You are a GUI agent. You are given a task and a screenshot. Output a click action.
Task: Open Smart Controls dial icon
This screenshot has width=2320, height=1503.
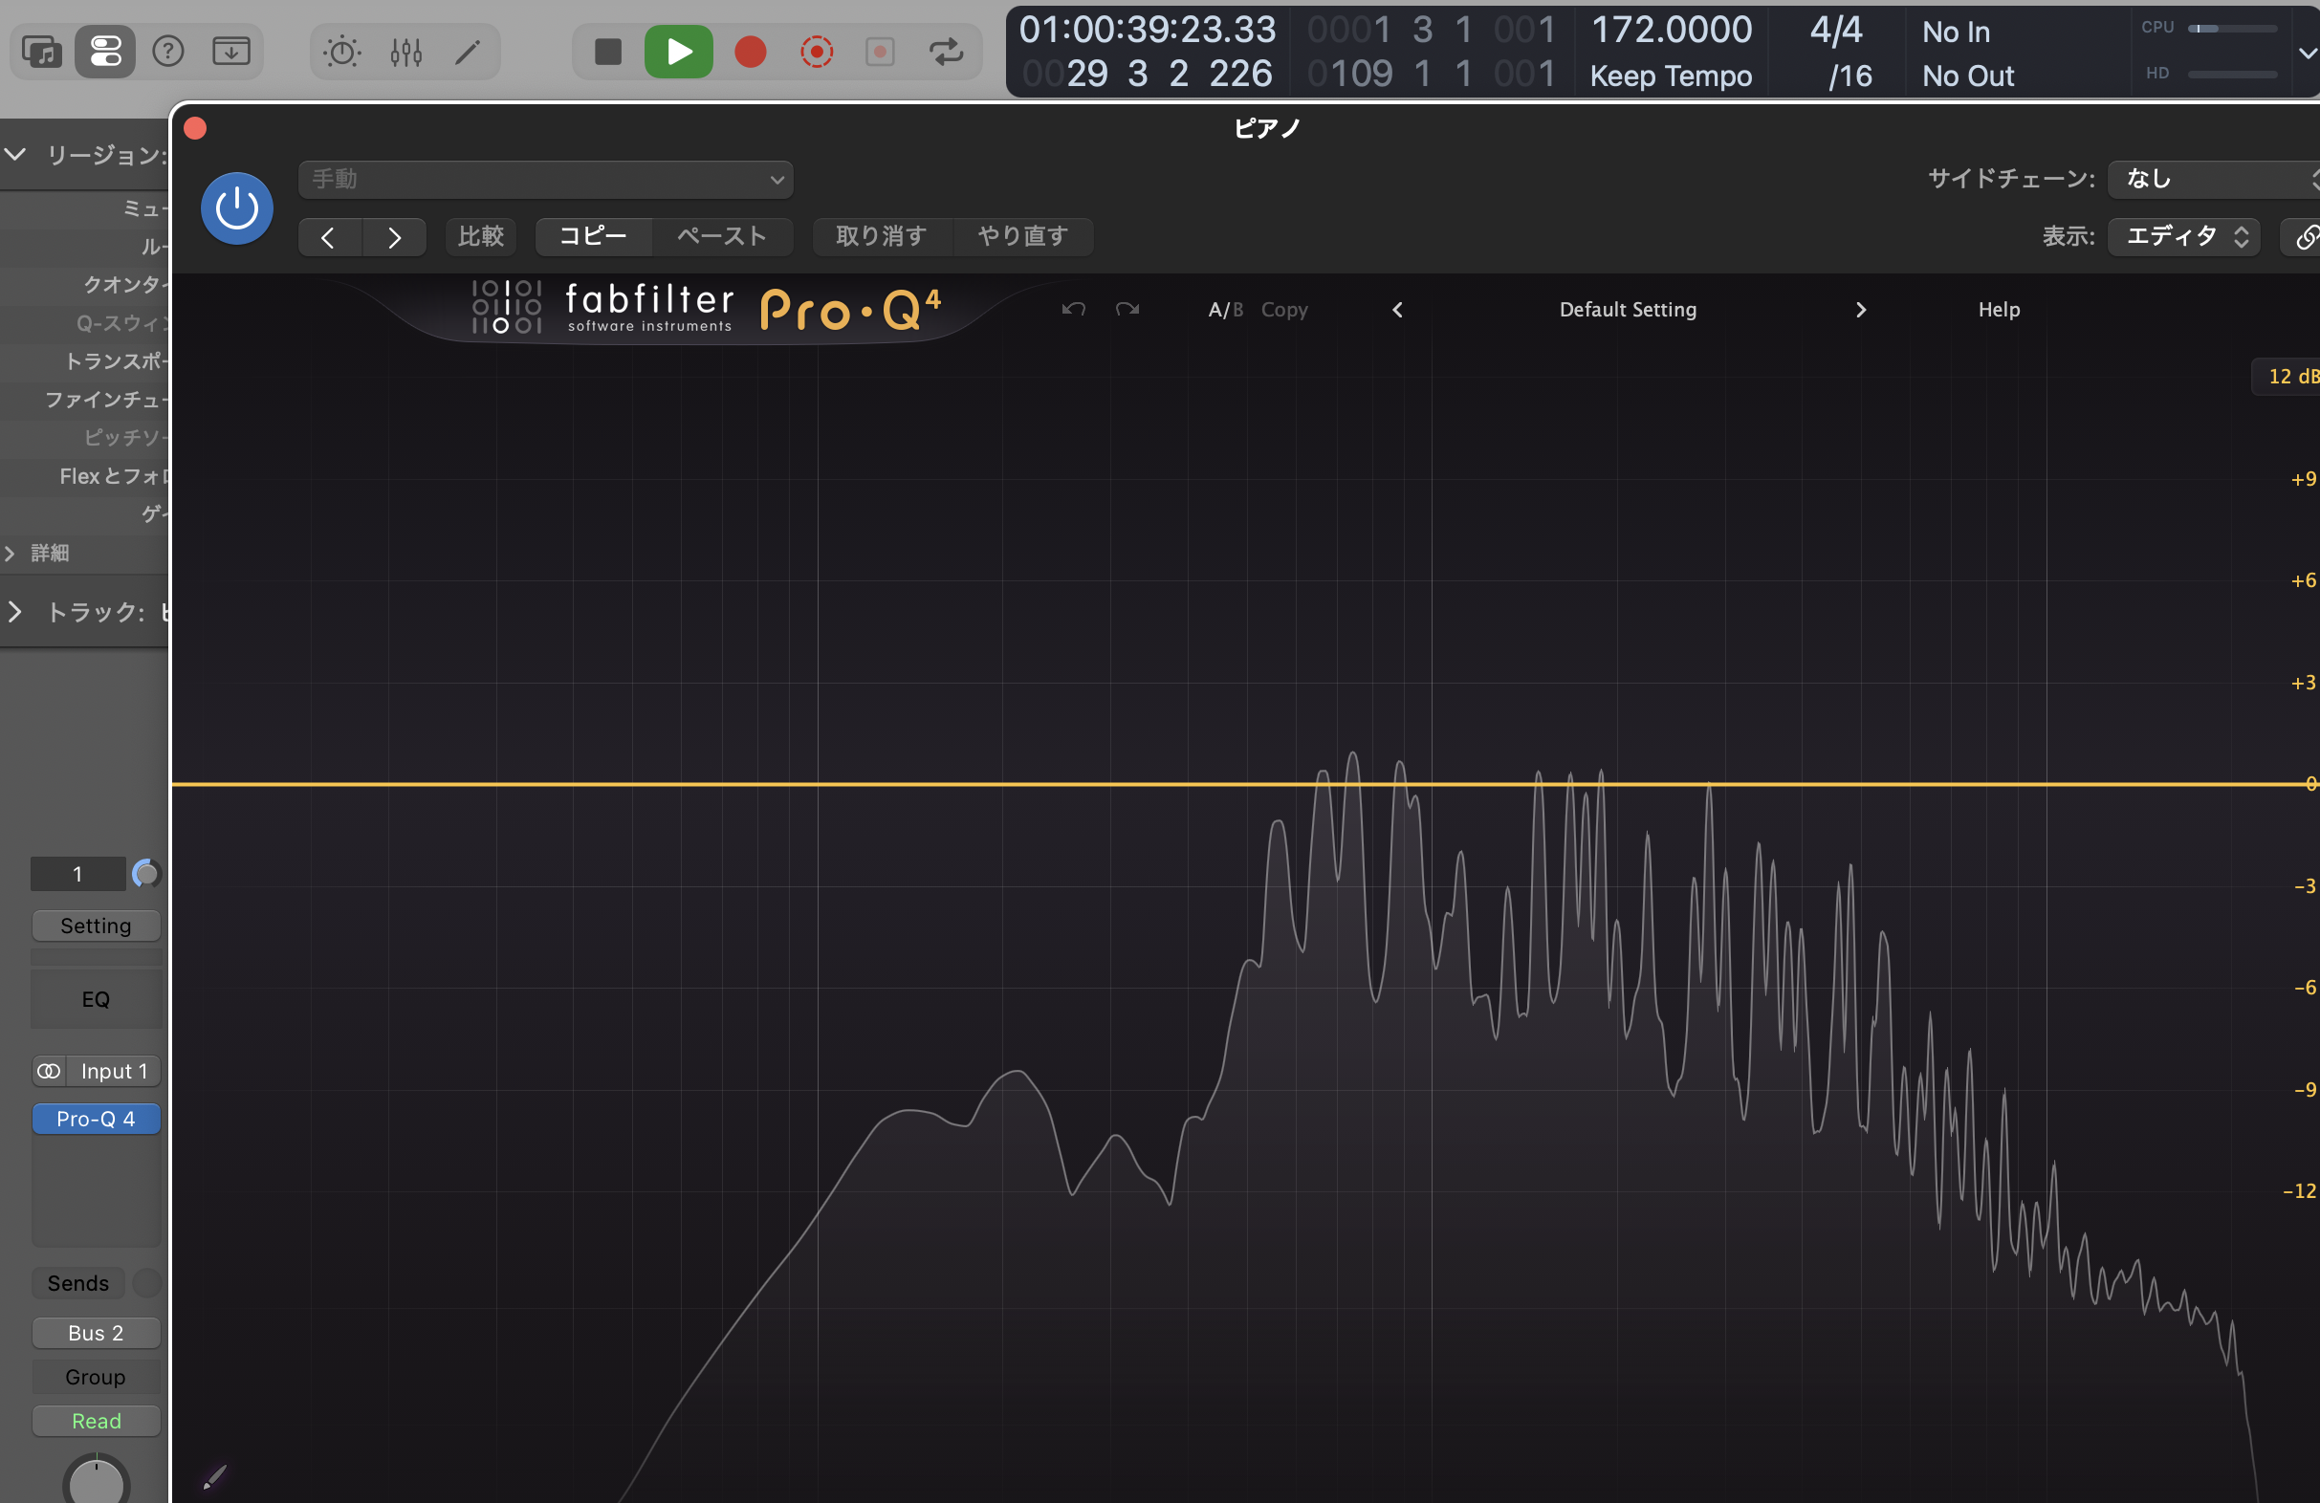point(342,52)
